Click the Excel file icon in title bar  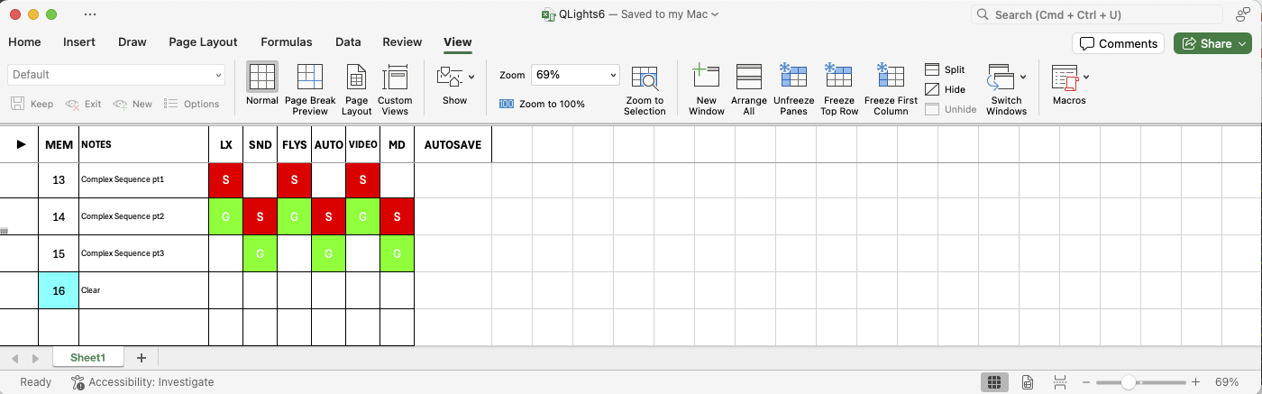pyautogui.click(x=547, y=14)
